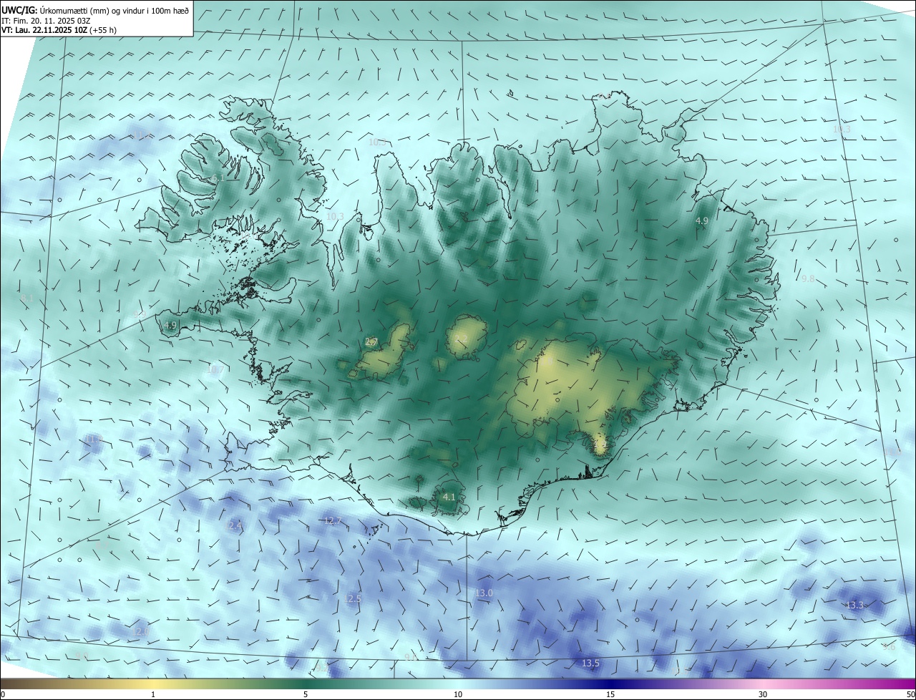Click the 13.0 precipitation value

point(484,593)
